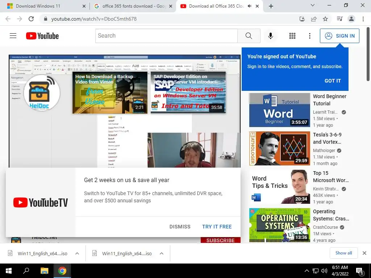The width and height of the screenshot is (371, 278).
Task: Open YouTube settings three-dot menu
Action: [309, 36]
